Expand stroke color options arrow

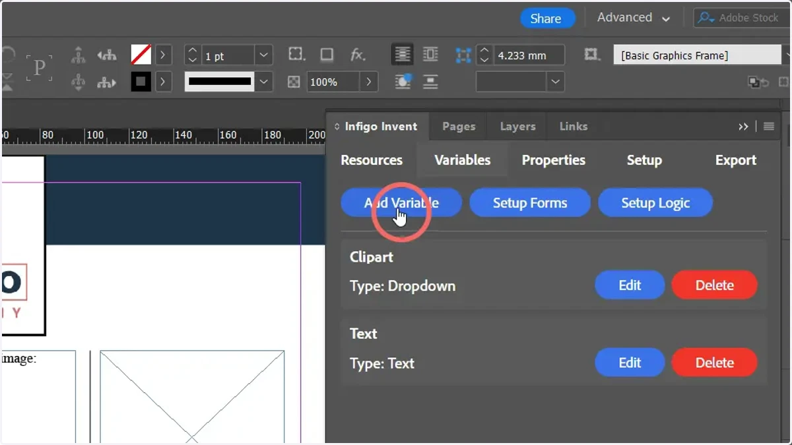(x=162, y=82)
